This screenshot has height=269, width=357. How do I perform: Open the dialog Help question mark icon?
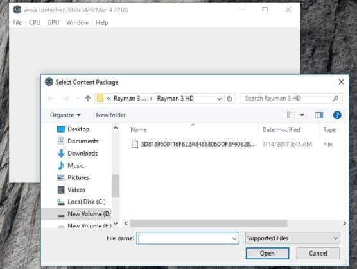point(337,115)
